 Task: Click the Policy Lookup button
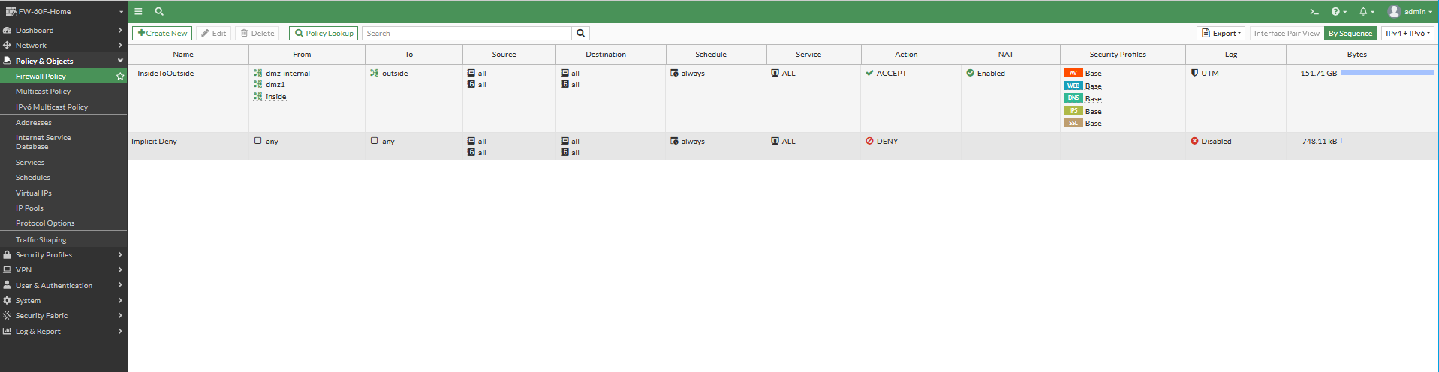[x=324, y=33]
